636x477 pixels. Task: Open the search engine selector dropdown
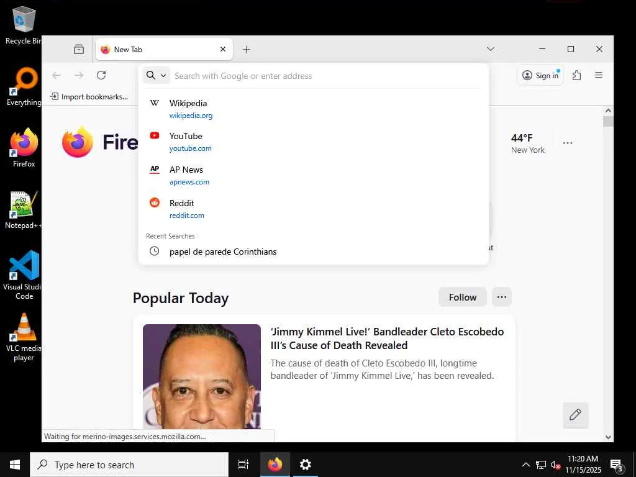pos(156,75)
